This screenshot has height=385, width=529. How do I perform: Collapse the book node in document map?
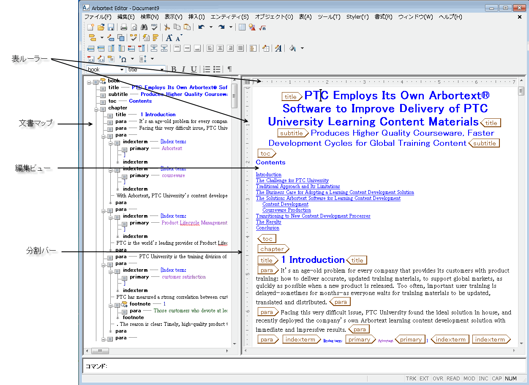89,82
